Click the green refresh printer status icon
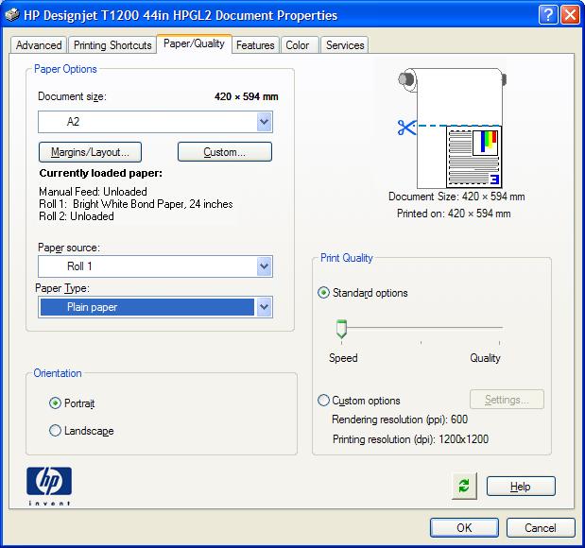This screenshot has width=585, height=548. coord(464,486)
